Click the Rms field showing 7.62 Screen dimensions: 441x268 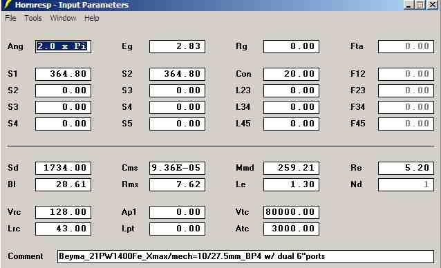[x=177, y=184]
